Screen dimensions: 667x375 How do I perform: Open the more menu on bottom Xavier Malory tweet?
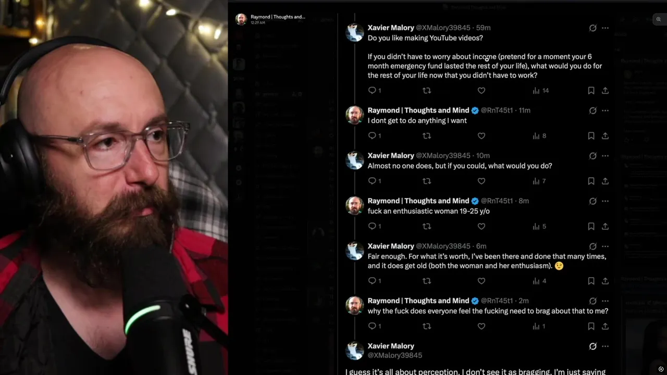pyautogui.click(x=605, y=346)
